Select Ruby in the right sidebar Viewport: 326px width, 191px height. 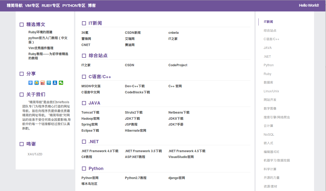click(x=268, y=74)
